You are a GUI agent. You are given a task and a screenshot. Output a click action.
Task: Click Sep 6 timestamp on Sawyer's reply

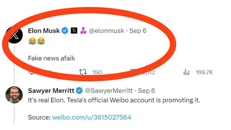coord(146,91)
